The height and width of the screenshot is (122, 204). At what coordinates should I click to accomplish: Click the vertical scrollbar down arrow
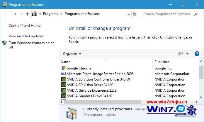[x=201, y=97]
